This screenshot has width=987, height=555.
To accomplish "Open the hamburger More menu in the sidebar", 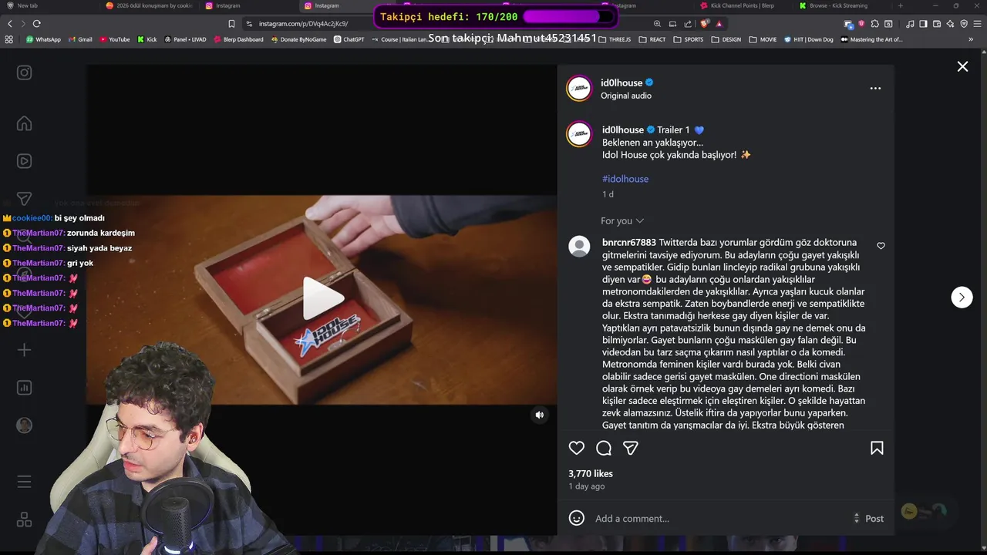I will click(25, 482).
